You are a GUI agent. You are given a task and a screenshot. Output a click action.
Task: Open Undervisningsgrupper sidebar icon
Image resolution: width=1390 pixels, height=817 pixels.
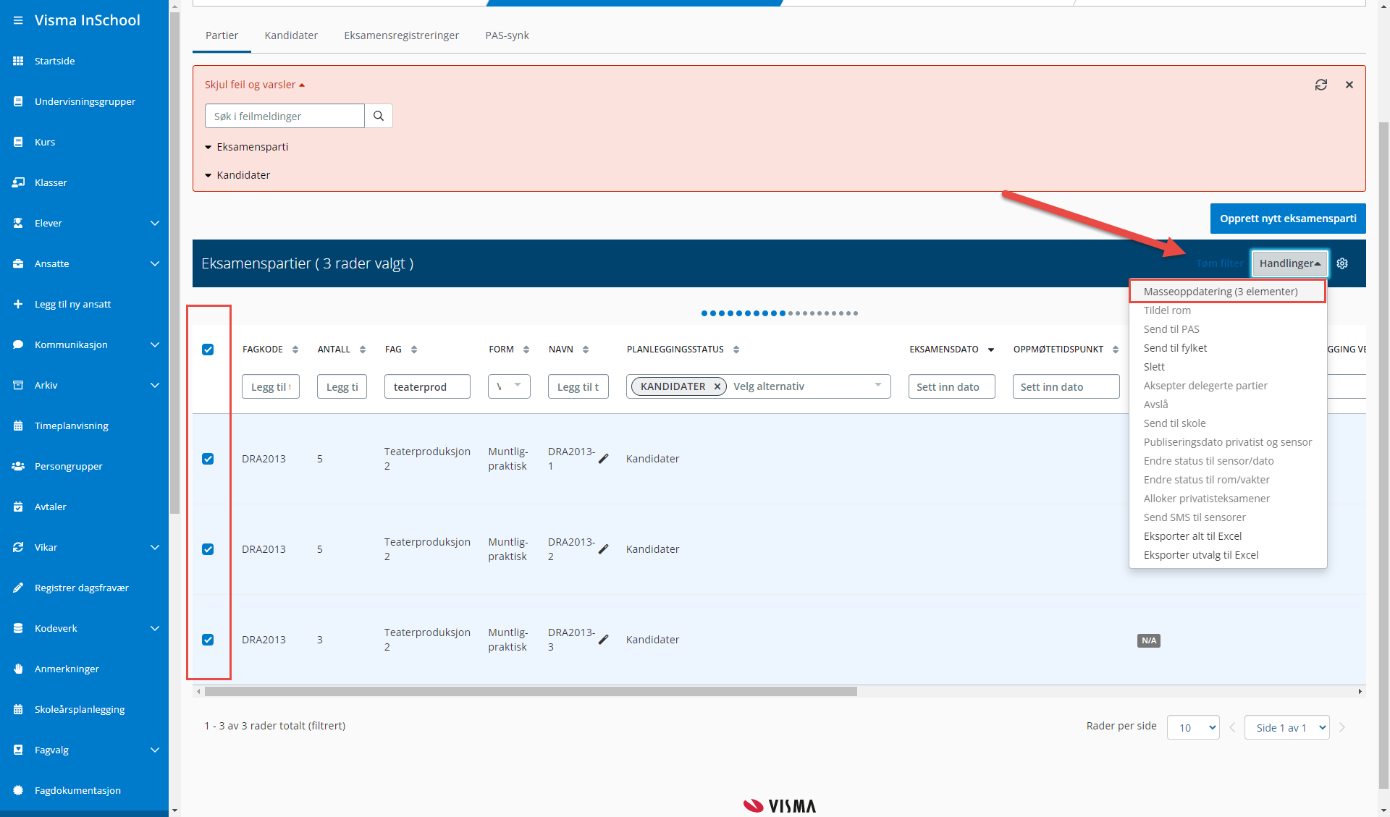pyautogui.click(x=18, y=101)
